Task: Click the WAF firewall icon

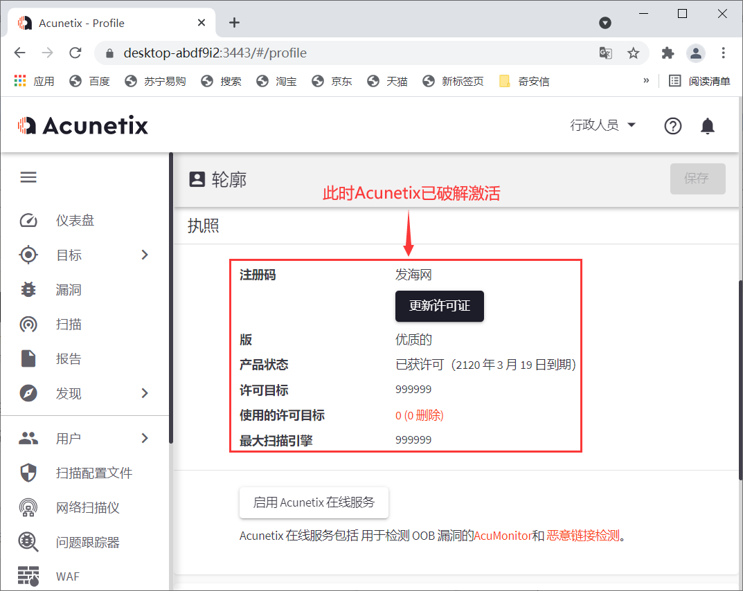Action: click(x=28, y=576)
